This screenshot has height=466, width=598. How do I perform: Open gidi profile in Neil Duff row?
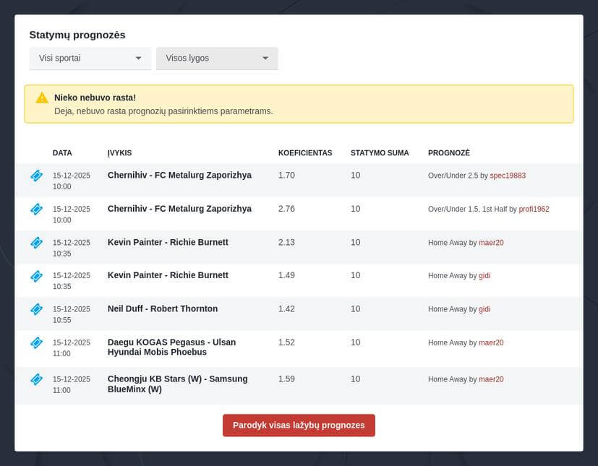tap(484, 309)
